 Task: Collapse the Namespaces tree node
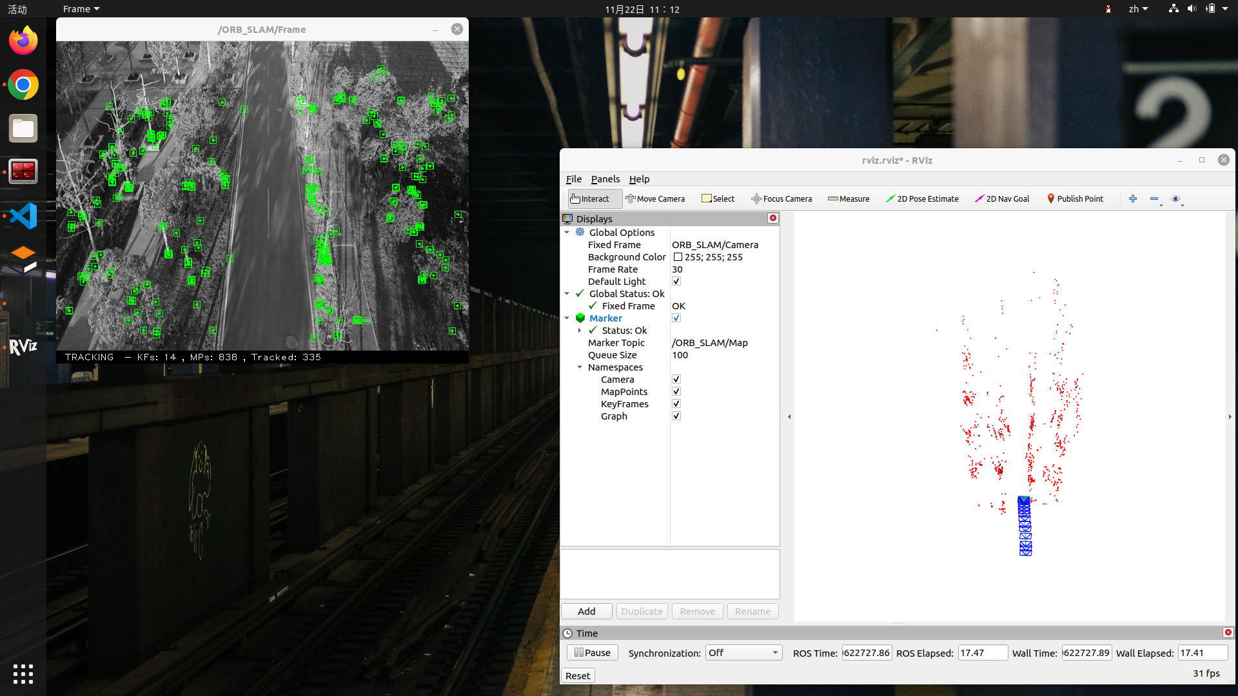pos(580,367)
